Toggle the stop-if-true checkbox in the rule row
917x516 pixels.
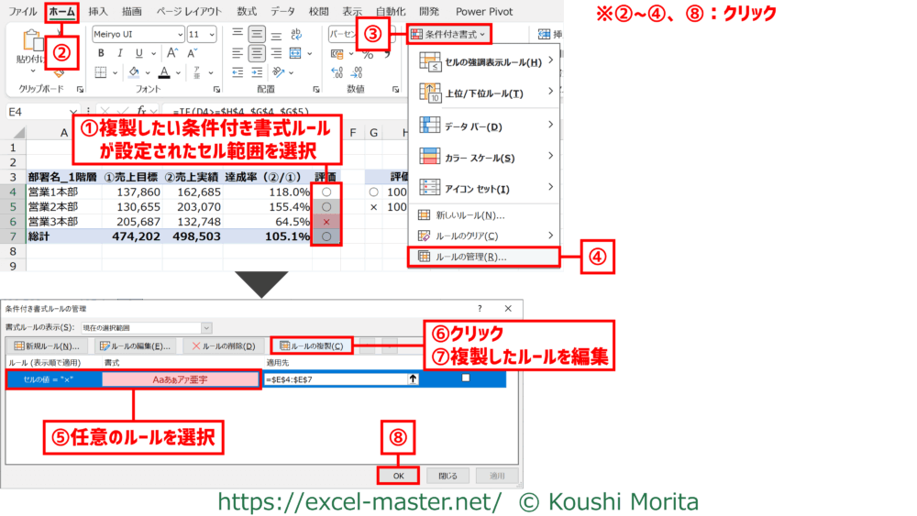[x=466, y=378]
